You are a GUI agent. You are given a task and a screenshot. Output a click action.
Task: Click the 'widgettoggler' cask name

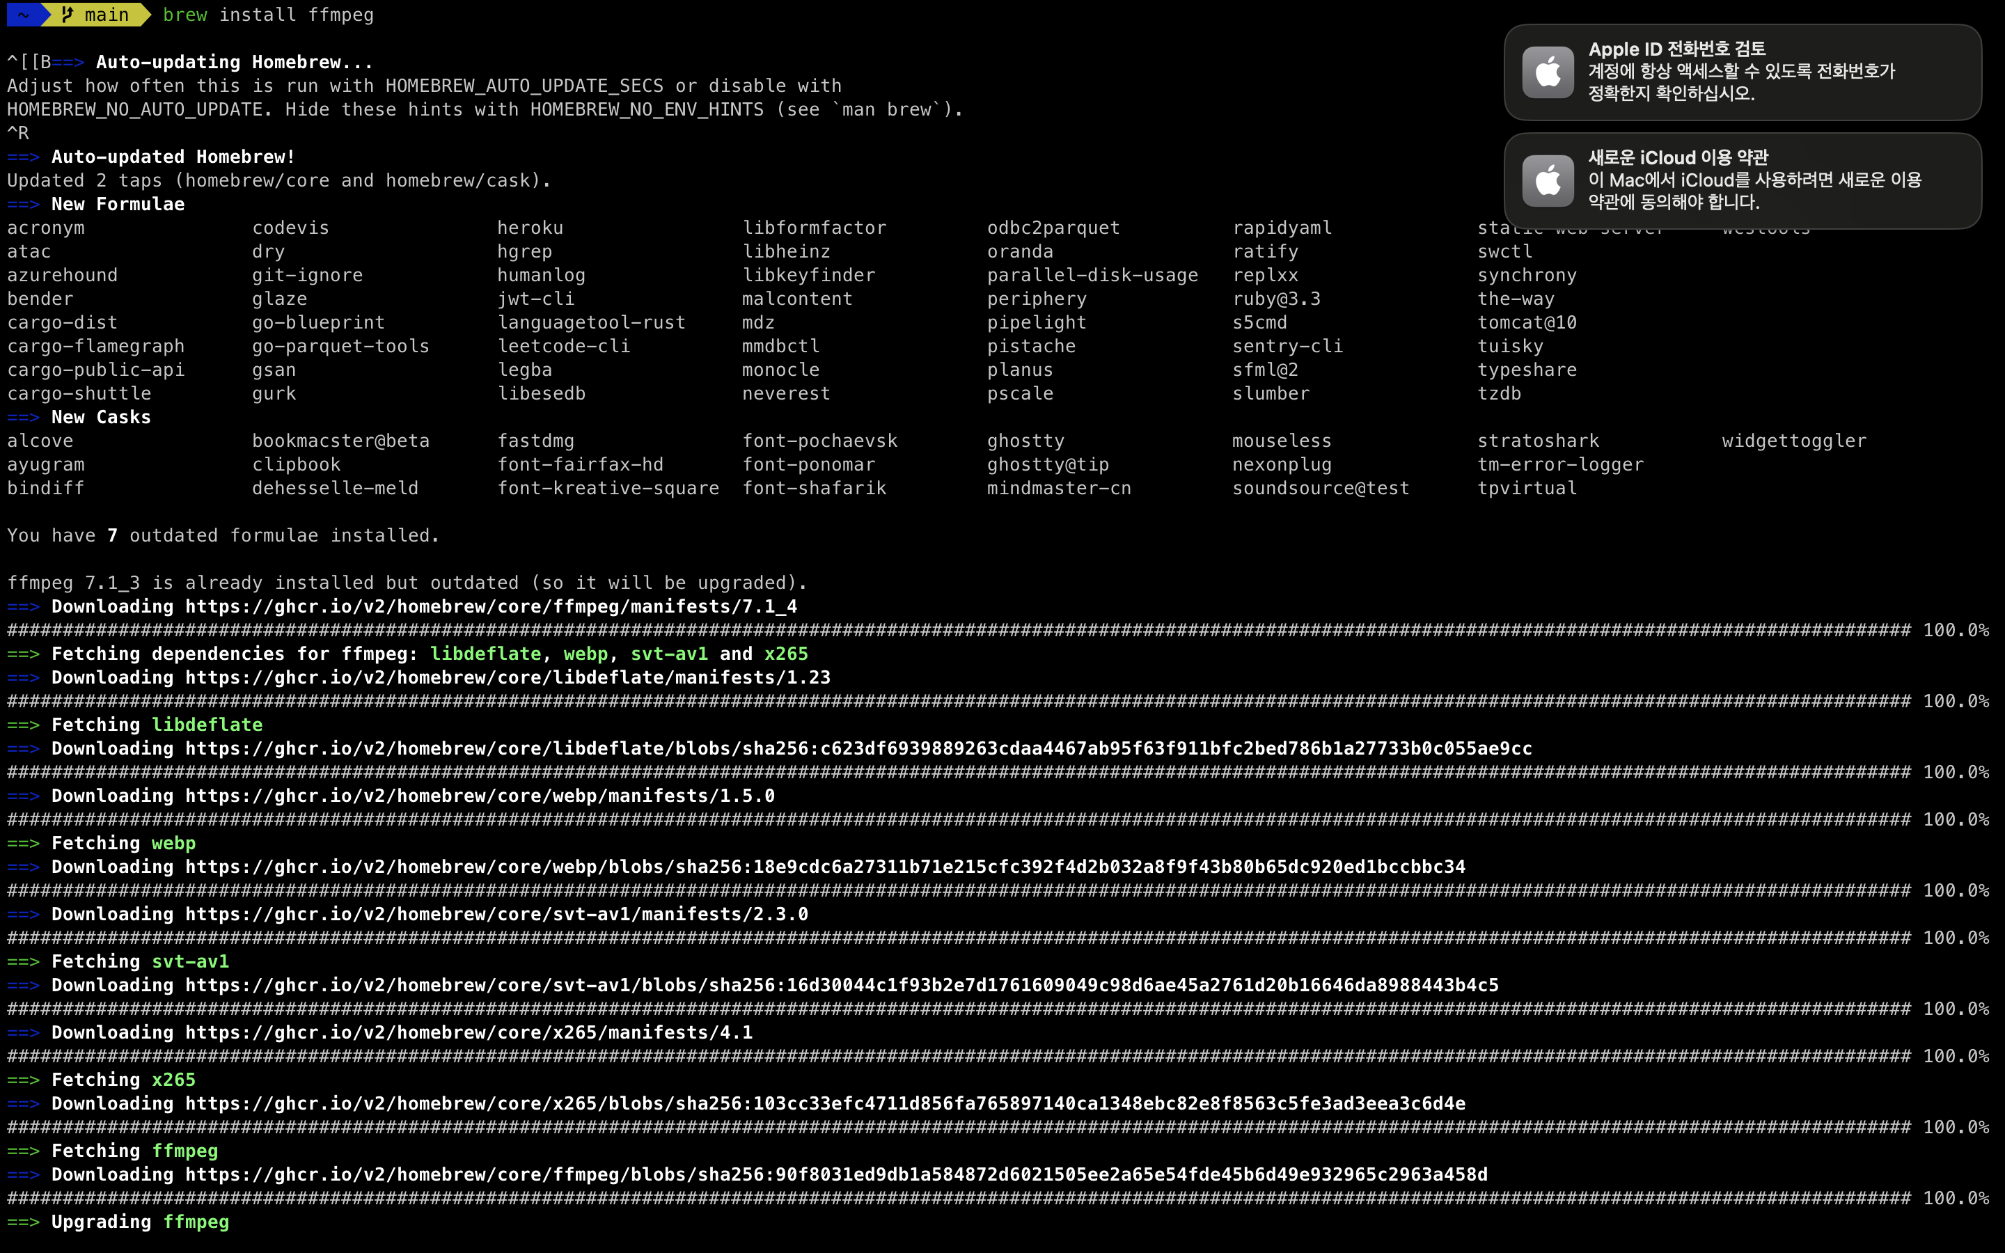1794,441
